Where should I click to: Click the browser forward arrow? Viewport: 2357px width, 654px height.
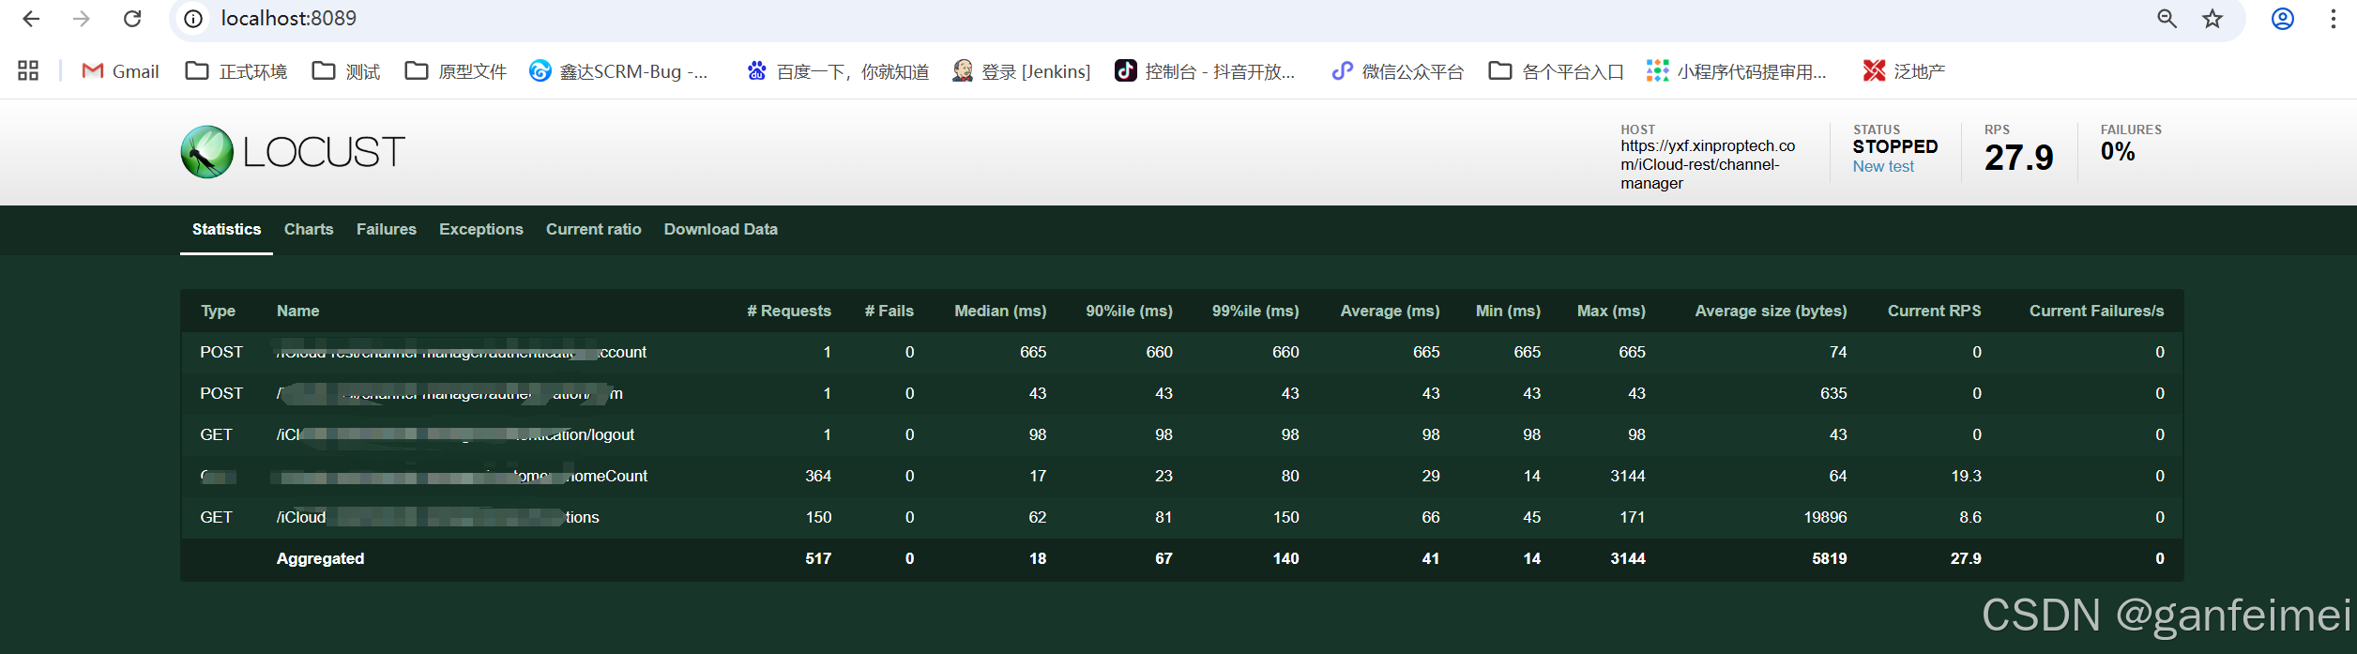[x=82, y=19]
